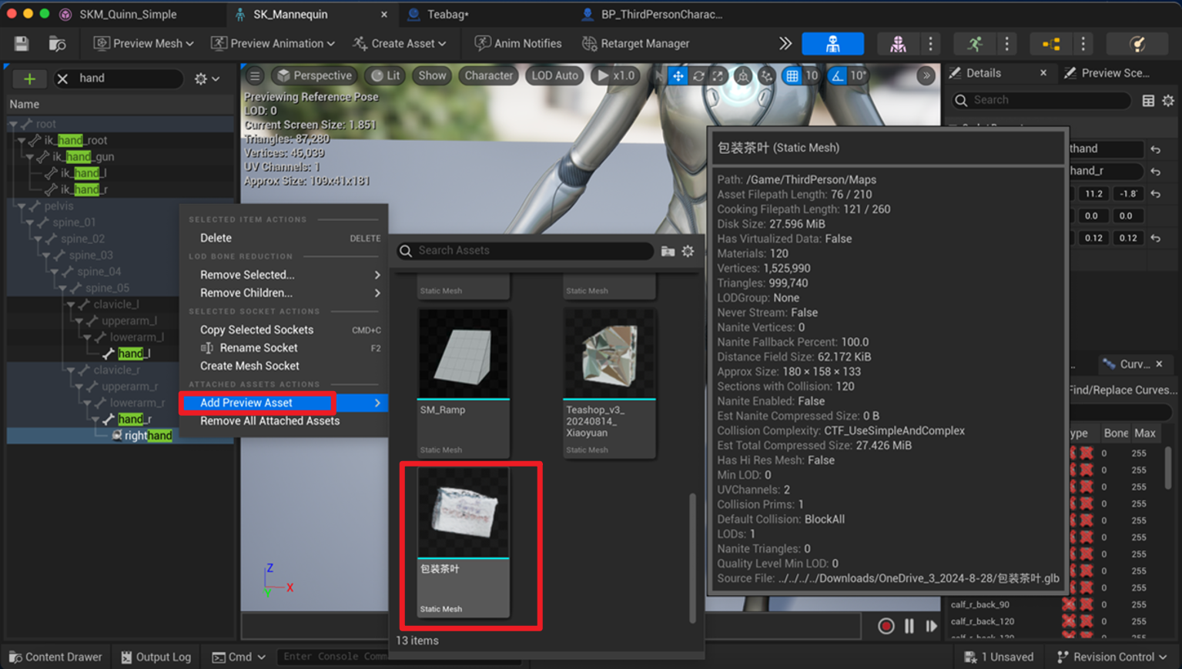Screen dimensions: 1182x669
Task: Select the 包装茶叶 static mesh thumbnail
Action: [463, 510]
